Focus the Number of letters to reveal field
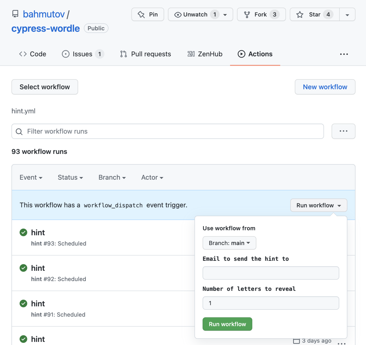 [271, 303]
